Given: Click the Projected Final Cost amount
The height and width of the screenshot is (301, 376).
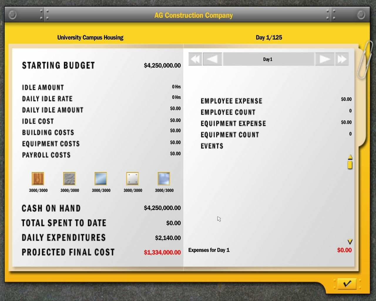Looking at the screenshot, I should [x=162, y=252].
